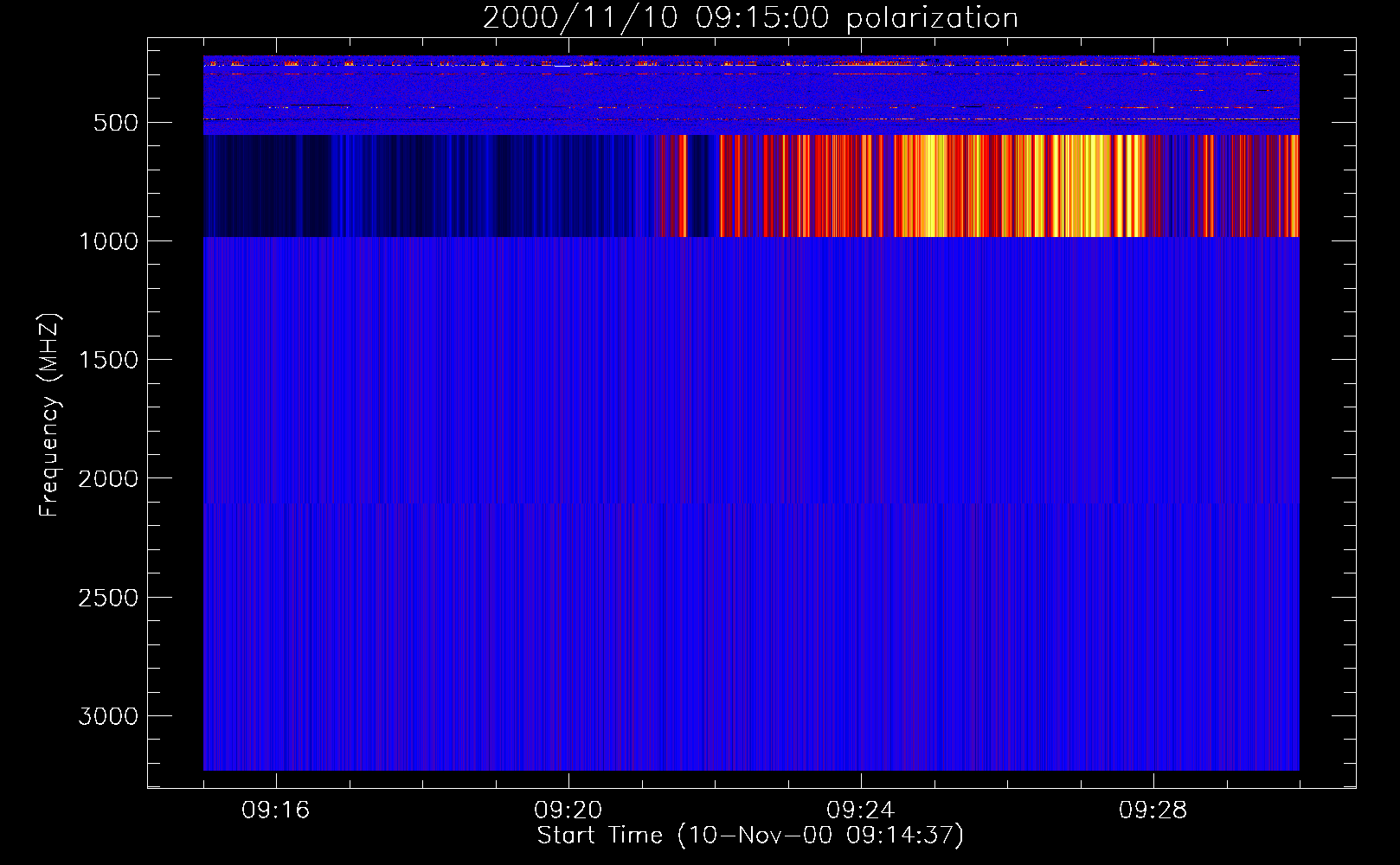Click the 1000 frequency tick label
Image resolution: width=1400 pixels, height=865 pixels.
(x=108, y=241)
